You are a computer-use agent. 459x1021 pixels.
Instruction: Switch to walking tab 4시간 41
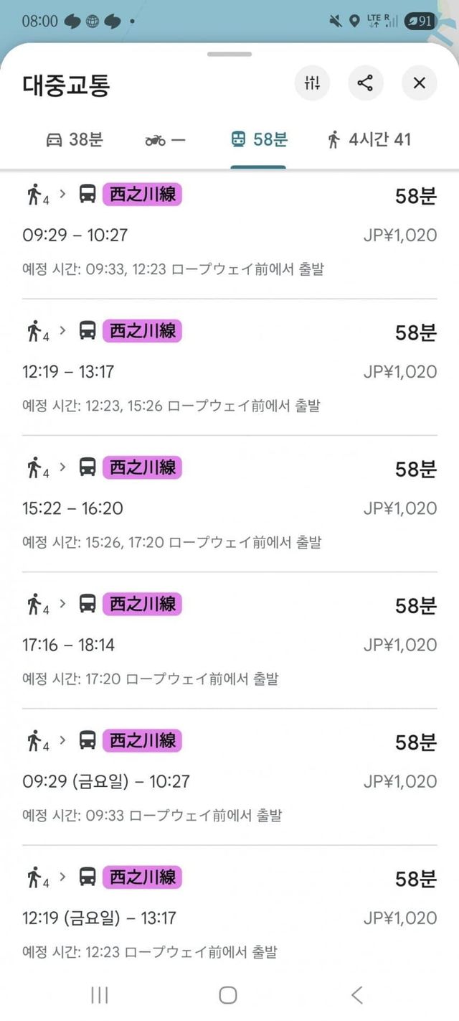click(369, 139)
